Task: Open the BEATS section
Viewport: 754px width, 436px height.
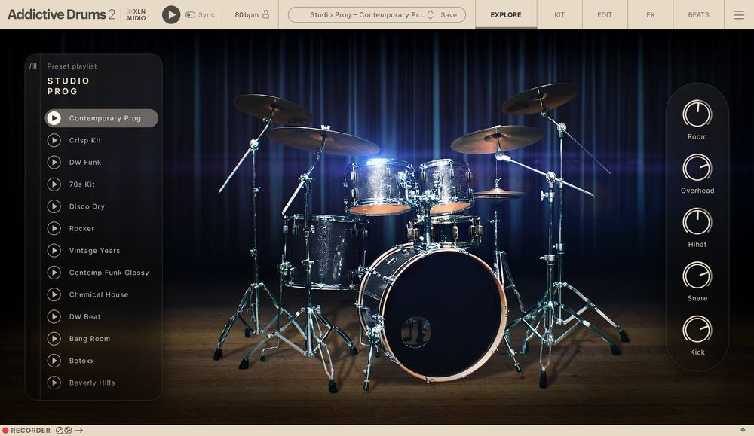Action: [x=698, y=14]
